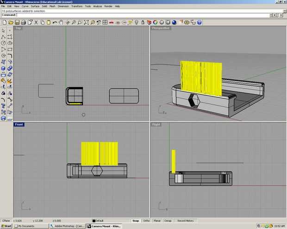Print using the printer icon
The height and width of the screenshot is (229, 287).
coord(24,23)
